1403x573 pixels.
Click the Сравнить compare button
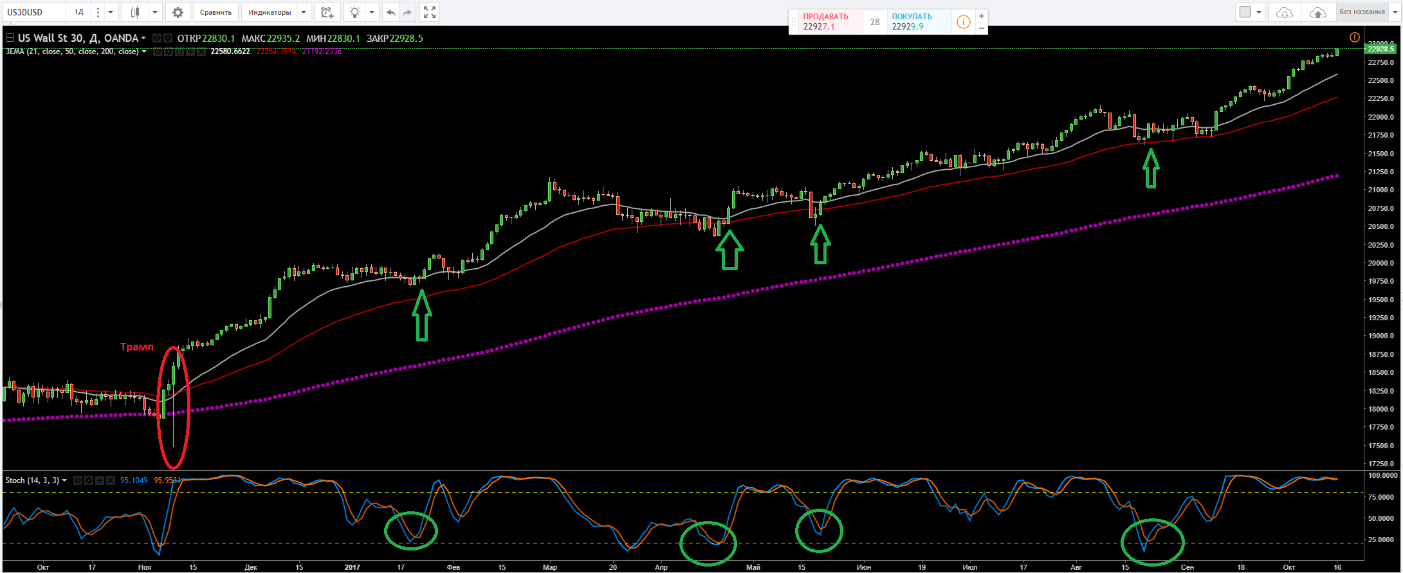(x=215, y=12)
